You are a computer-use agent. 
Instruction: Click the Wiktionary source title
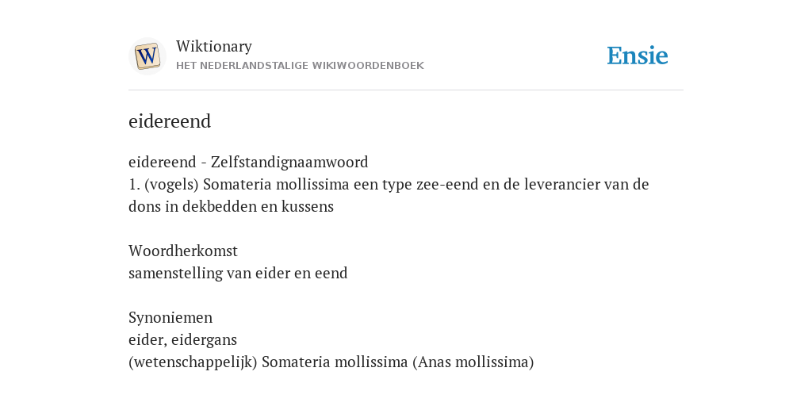pyautogui.click(x=214, y=46)
